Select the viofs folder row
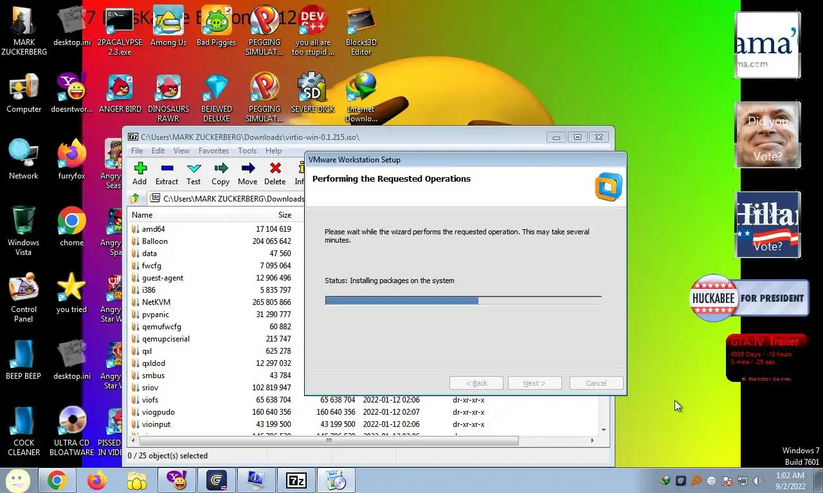This screenshot has height=493, width=823. point(363,400)
